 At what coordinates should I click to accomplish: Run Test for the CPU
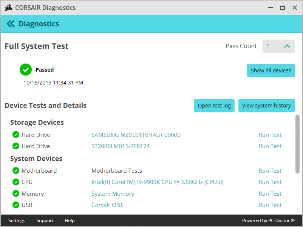[x=270, y=182]
